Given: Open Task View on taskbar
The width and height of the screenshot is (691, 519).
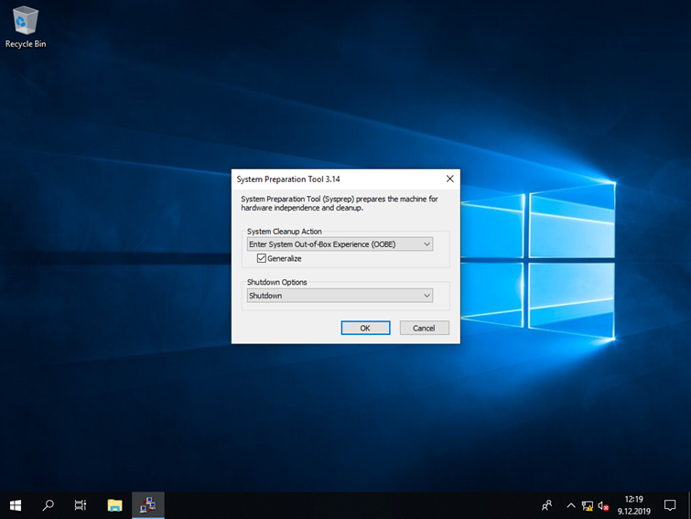Looking at the screenshot, I should coord(81,505).
